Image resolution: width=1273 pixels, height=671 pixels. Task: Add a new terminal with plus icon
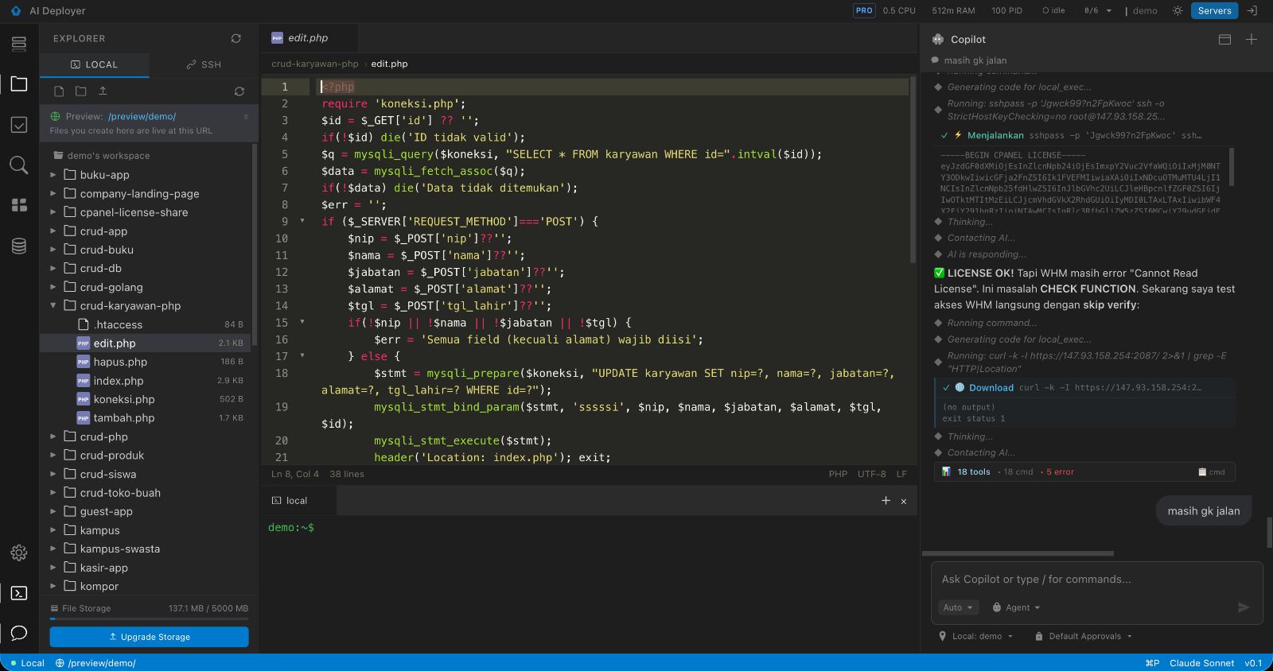click(886, 500)
